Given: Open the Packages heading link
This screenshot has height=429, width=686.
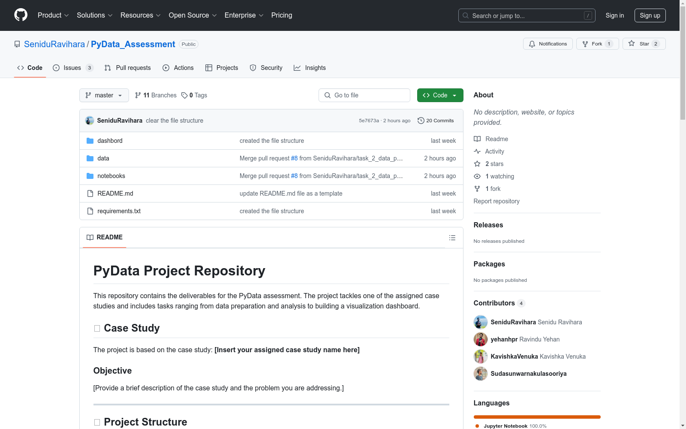Looking at the screenshot, I should click(489, 264).
